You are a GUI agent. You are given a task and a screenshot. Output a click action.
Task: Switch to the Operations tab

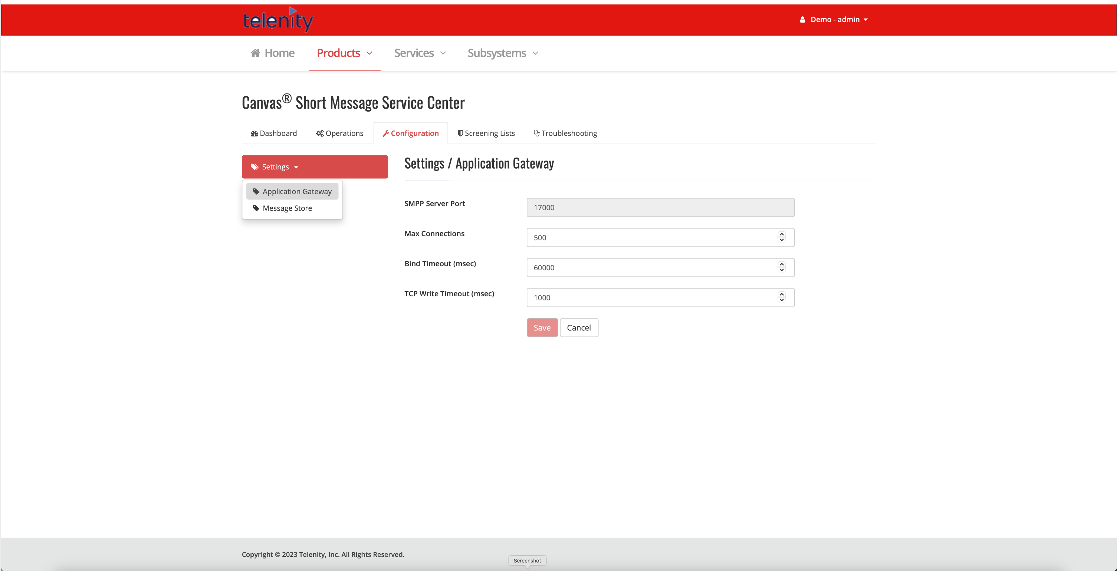pyautogui.click(x=339, y=133)
